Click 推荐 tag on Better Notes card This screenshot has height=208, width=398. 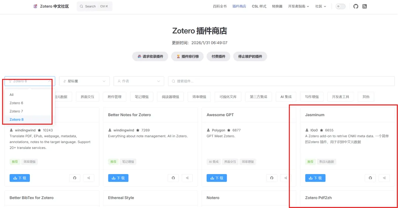[113, 162]
